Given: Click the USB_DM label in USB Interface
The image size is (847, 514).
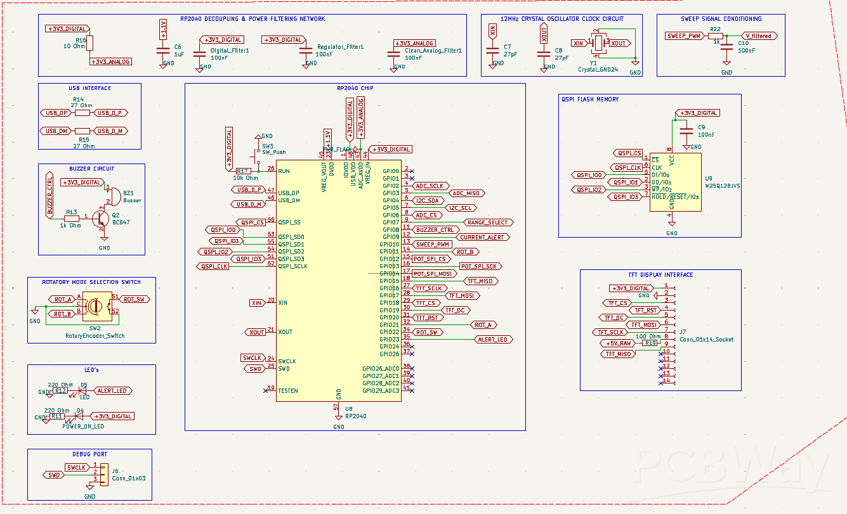Looking at the screenshot, I should pos(56,131).
